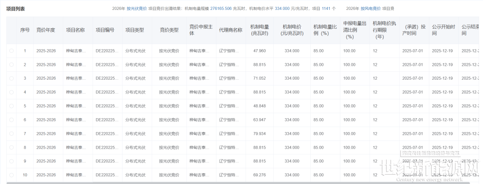Pick the radio button for row 7

[12, 134]
